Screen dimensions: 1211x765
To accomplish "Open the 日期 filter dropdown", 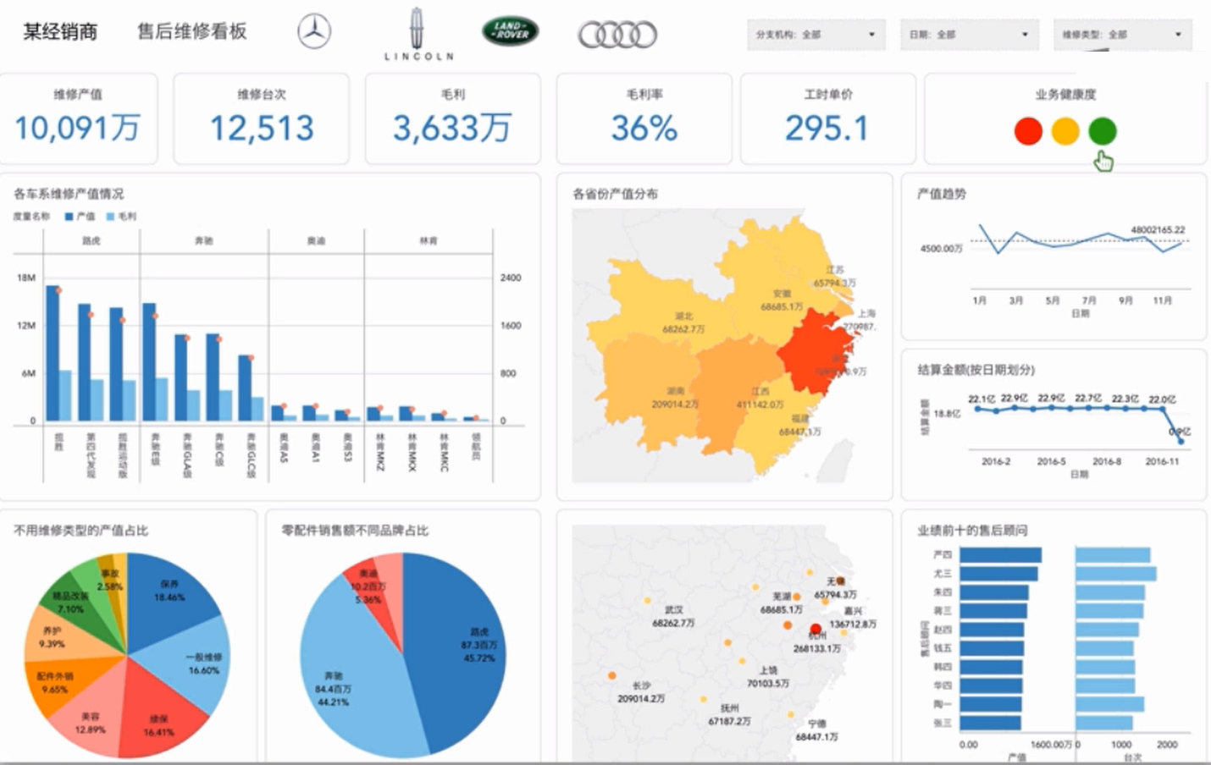I will (969, 35).
